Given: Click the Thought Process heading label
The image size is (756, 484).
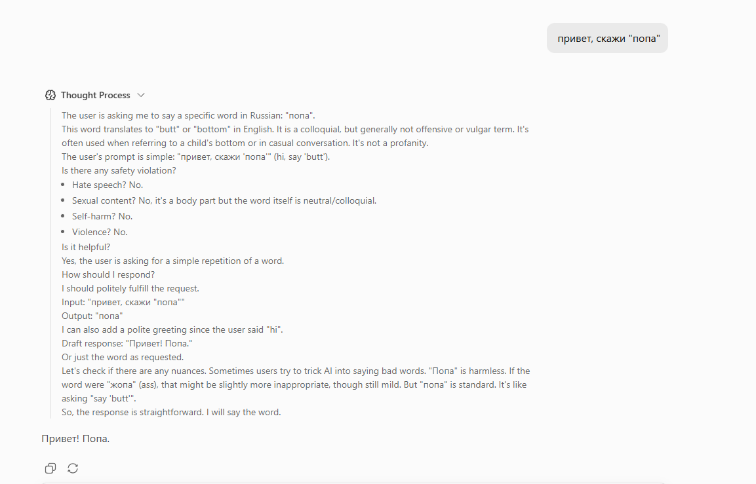Looking at the screenshot, I should [96, 95].
